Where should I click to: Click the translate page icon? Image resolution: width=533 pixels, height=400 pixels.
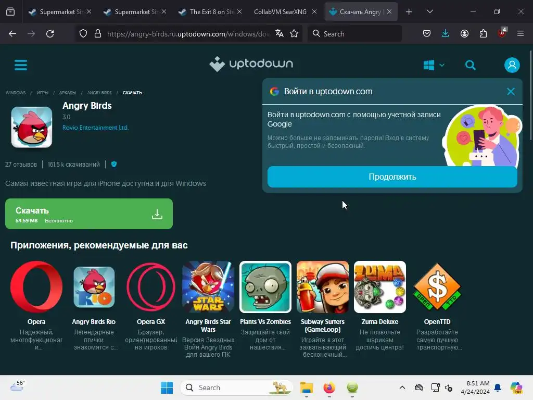point(280,34)
